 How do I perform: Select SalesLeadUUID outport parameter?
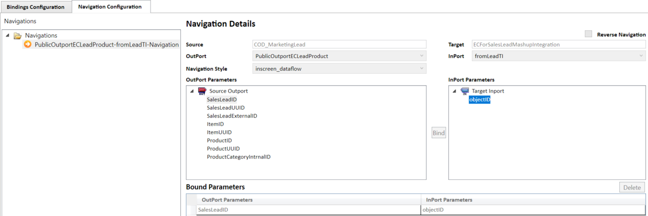226,108
